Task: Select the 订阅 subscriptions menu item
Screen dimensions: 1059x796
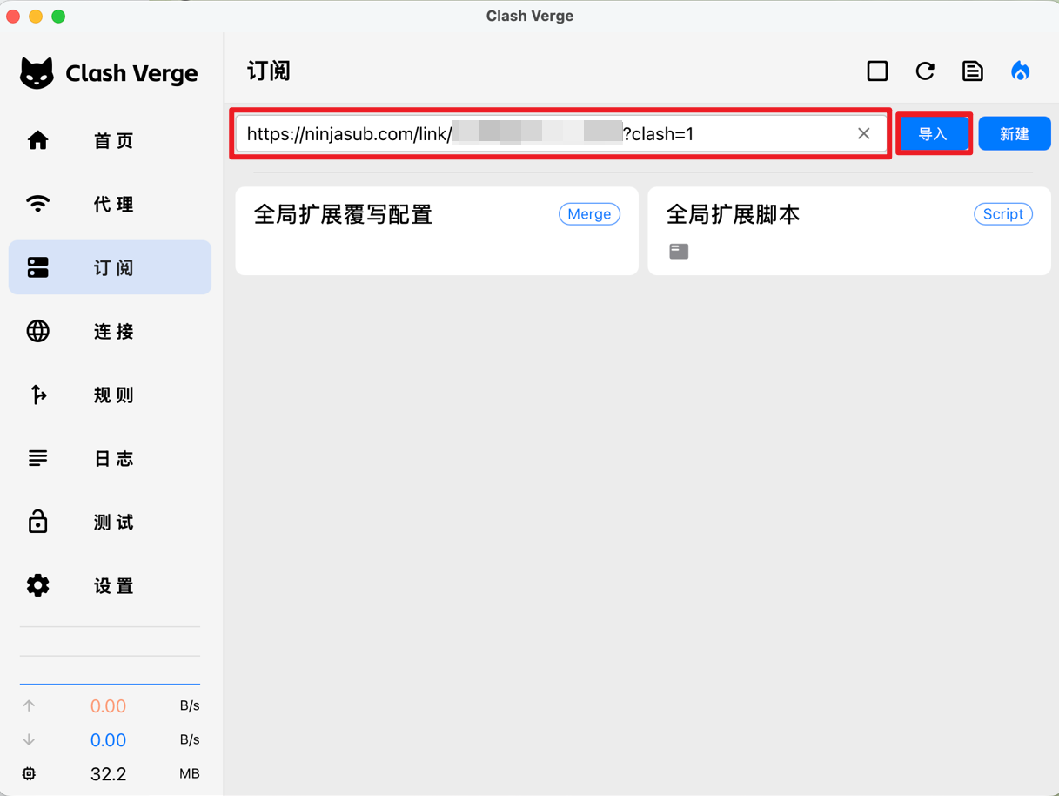Action: pyautogui.click(x=110, y=267)
